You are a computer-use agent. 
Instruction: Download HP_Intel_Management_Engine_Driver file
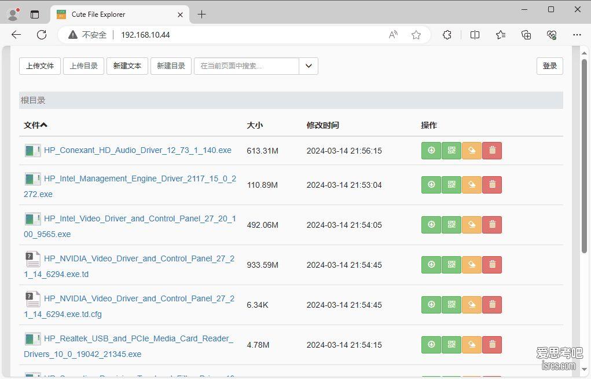(x=431, y=185)
